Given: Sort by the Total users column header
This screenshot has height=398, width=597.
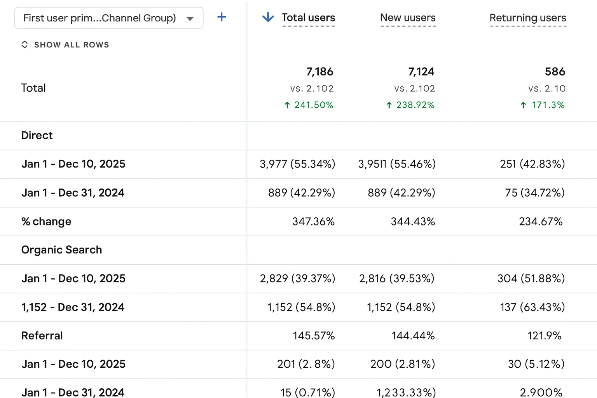Looking at the screenshot, I should click(x=309, y=18).
